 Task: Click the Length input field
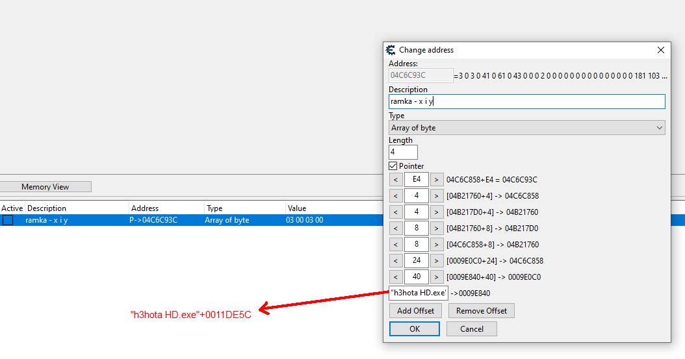pos(403,153)
